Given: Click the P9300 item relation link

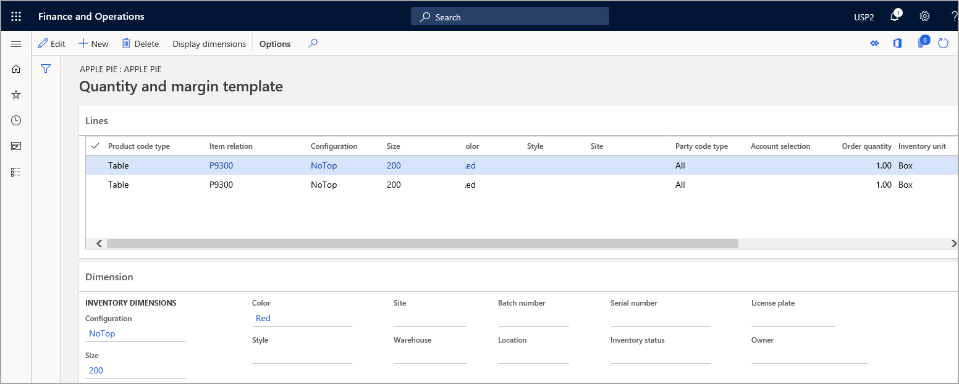Looking at the screenshot, I should click(x=221, y=165).
